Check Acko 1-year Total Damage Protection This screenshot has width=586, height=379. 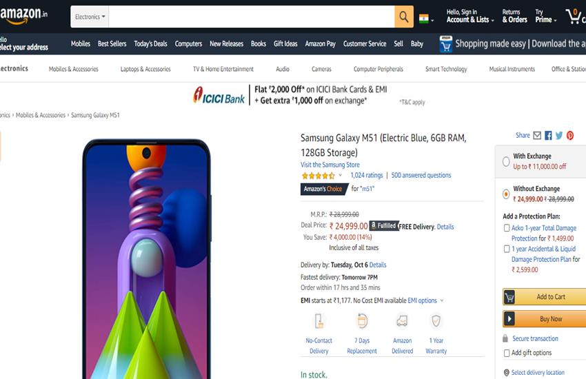[507, 229]
